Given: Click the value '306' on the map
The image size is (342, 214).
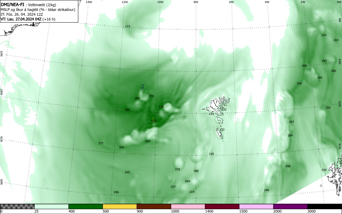Looking at the screenshot, I should pyautogui.click(x=304, y=66).
